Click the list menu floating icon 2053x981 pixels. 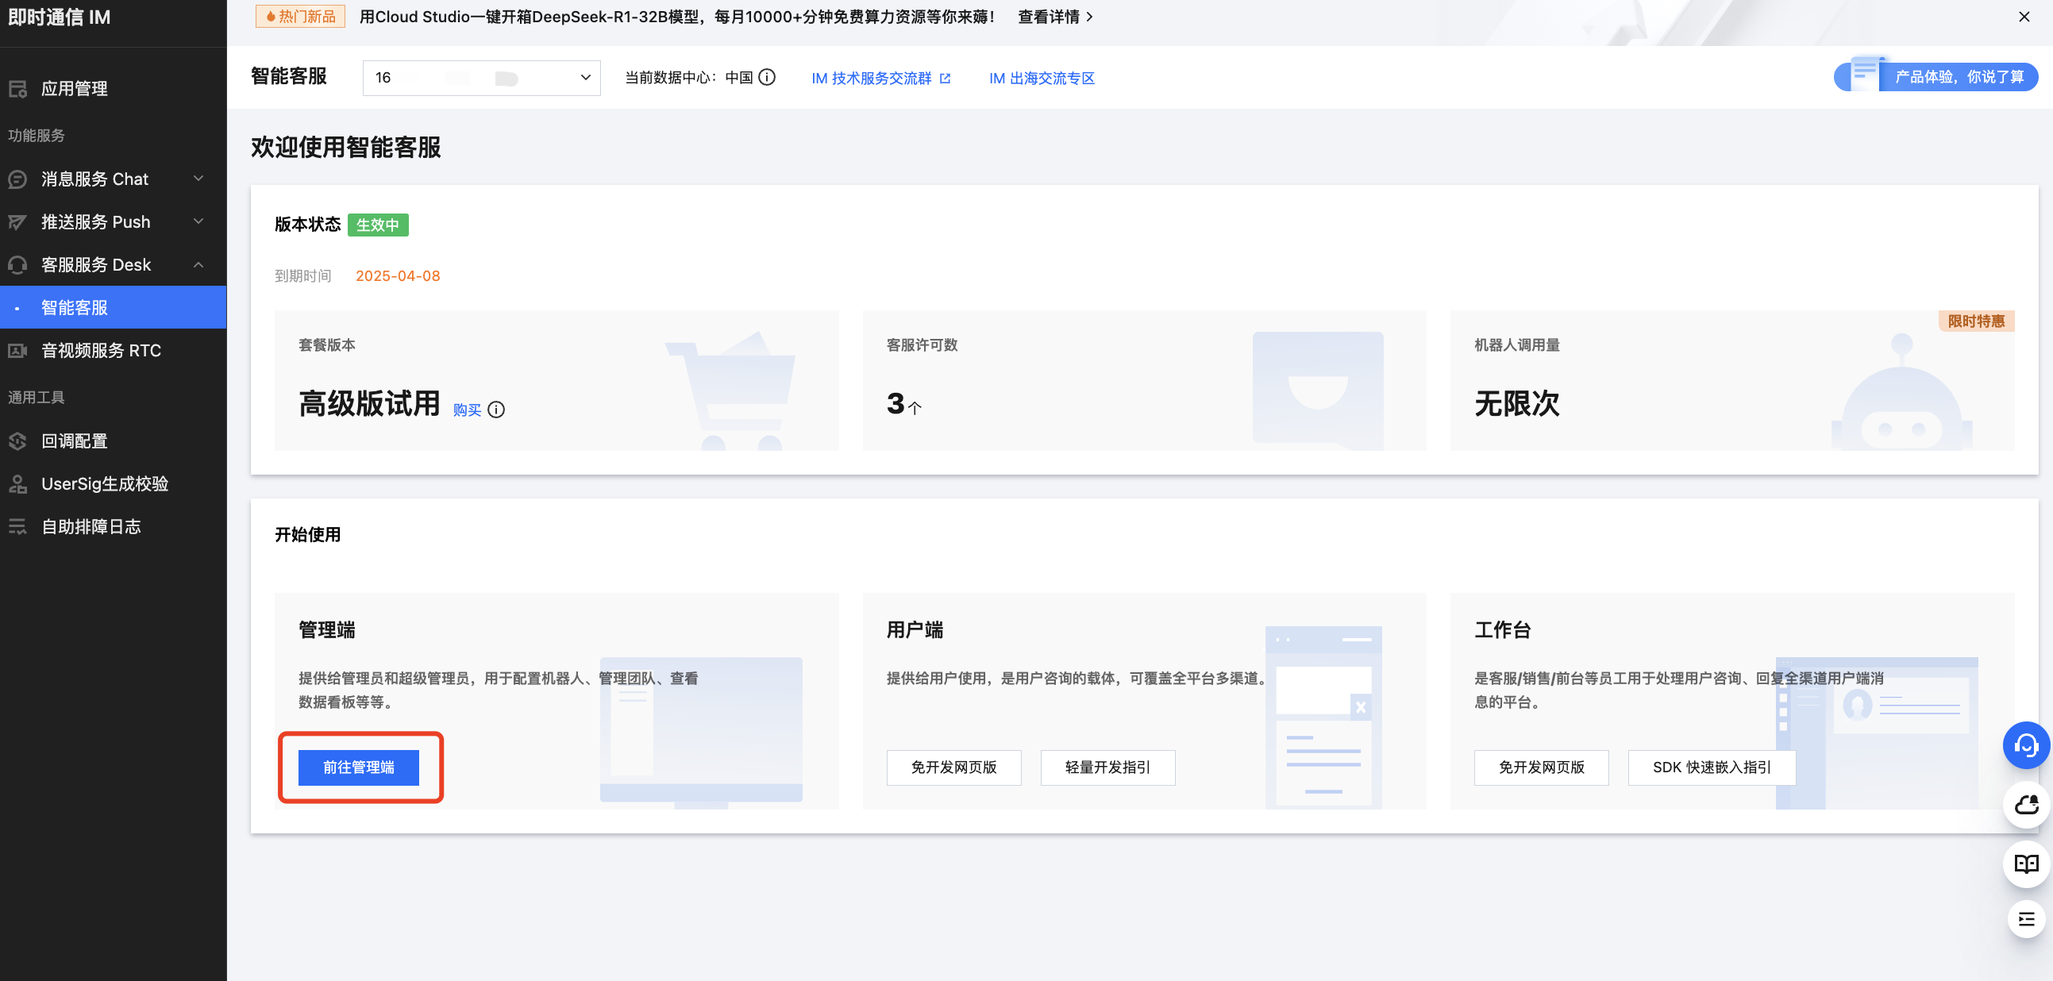click(2025, 919)
